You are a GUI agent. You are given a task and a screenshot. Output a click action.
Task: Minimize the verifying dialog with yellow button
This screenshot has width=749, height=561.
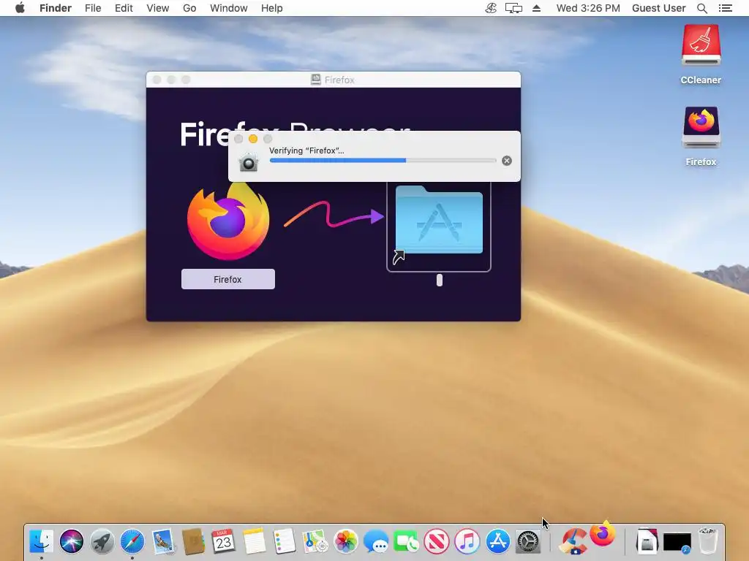click(x=253, y=139)
